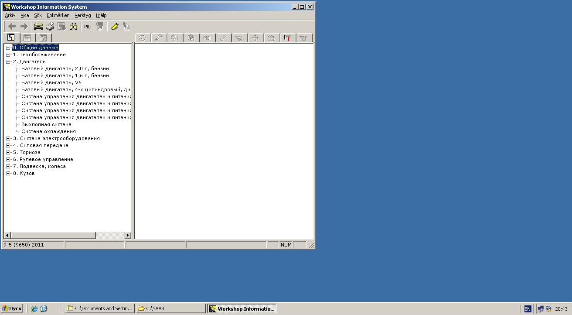Open the PIOI tab in the right pane
572x315 pixels.
pos(207,38)
